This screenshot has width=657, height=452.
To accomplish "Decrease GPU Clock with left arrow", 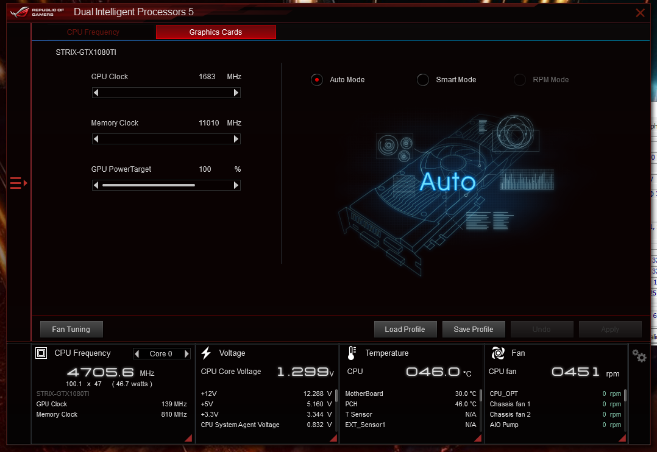I will [x=96, y=93].
